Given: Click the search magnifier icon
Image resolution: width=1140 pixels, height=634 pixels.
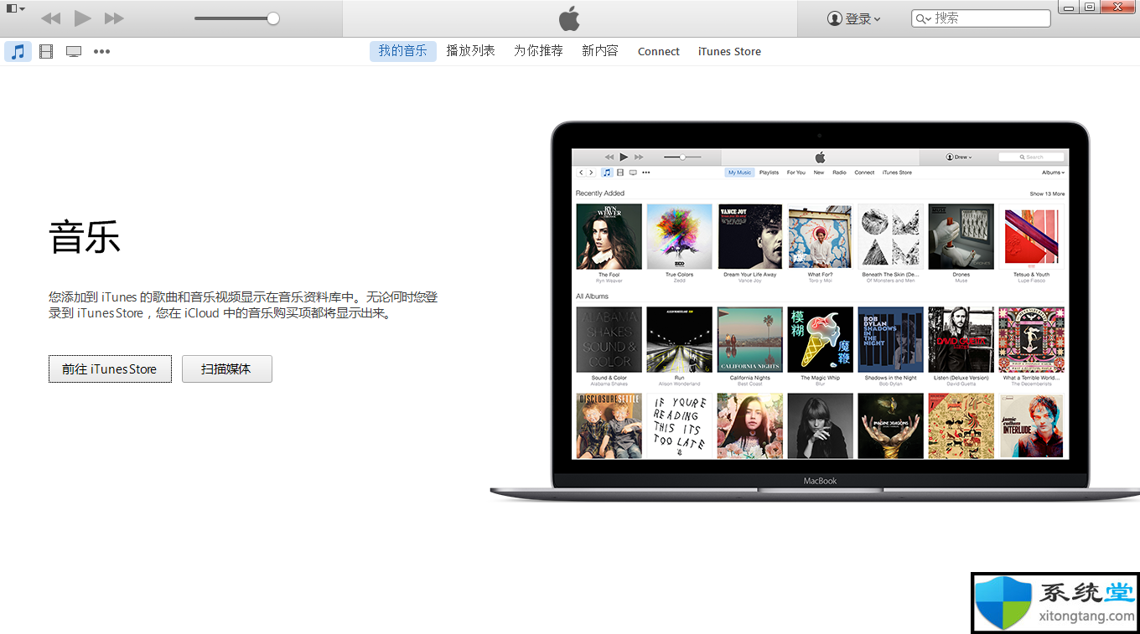Looking at the screenshot, I should pyautogui.click(x=923, y=18).
